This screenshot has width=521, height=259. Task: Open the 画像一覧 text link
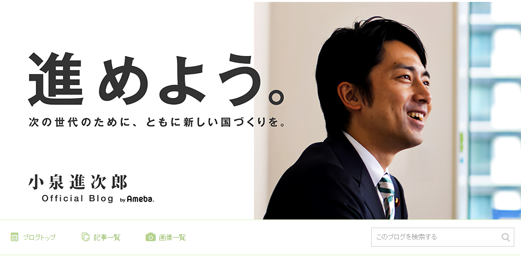[172, 238]
